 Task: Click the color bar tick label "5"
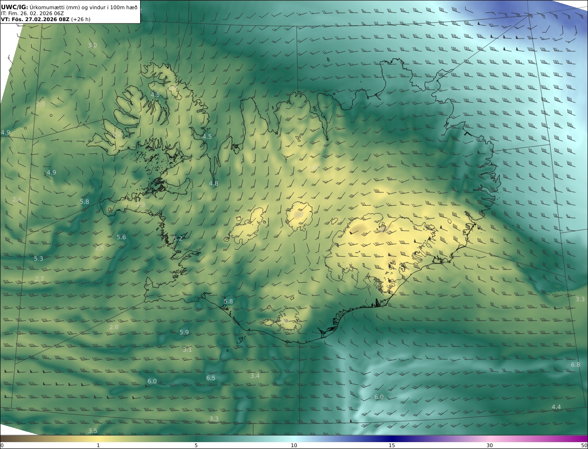tap(196, 445)
